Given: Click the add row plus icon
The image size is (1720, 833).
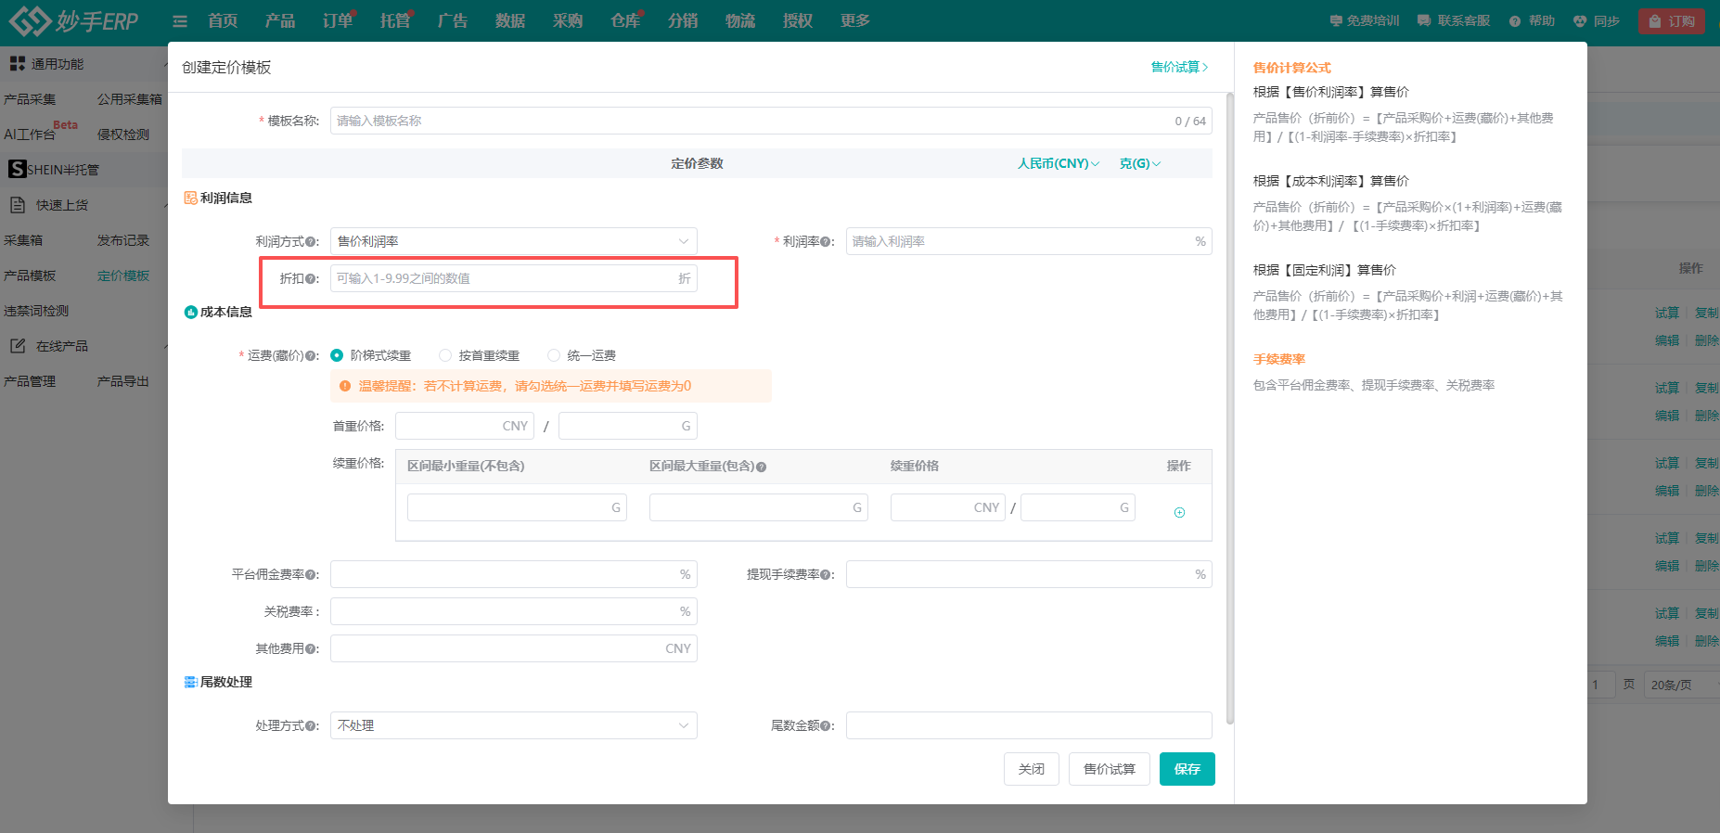Looking at the screenshot, I should (1179, 512).
